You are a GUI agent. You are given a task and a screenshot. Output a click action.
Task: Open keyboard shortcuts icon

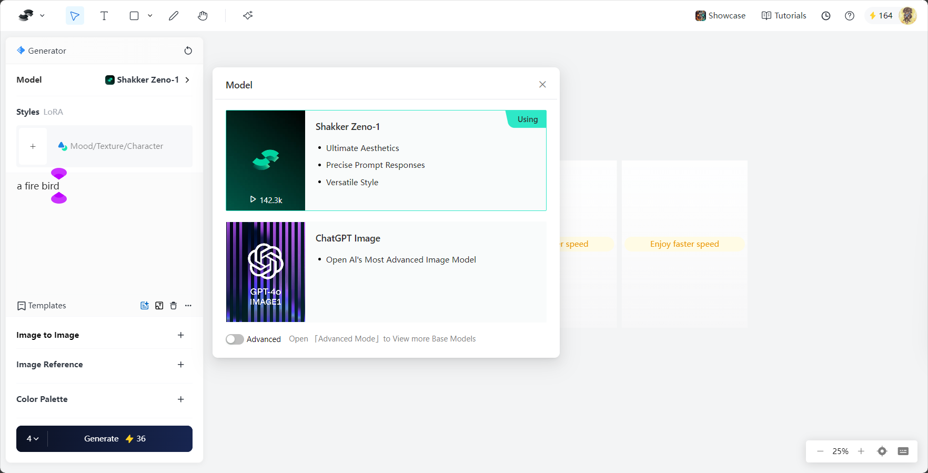tap(903, 451)
